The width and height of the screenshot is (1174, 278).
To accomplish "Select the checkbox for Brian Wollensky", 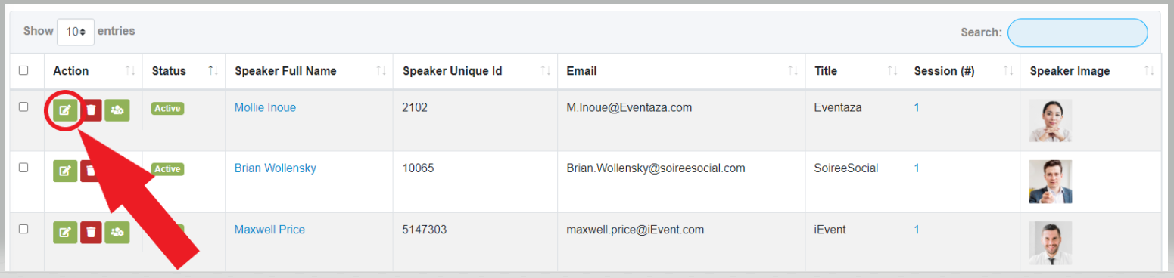I will pos(23,168).
